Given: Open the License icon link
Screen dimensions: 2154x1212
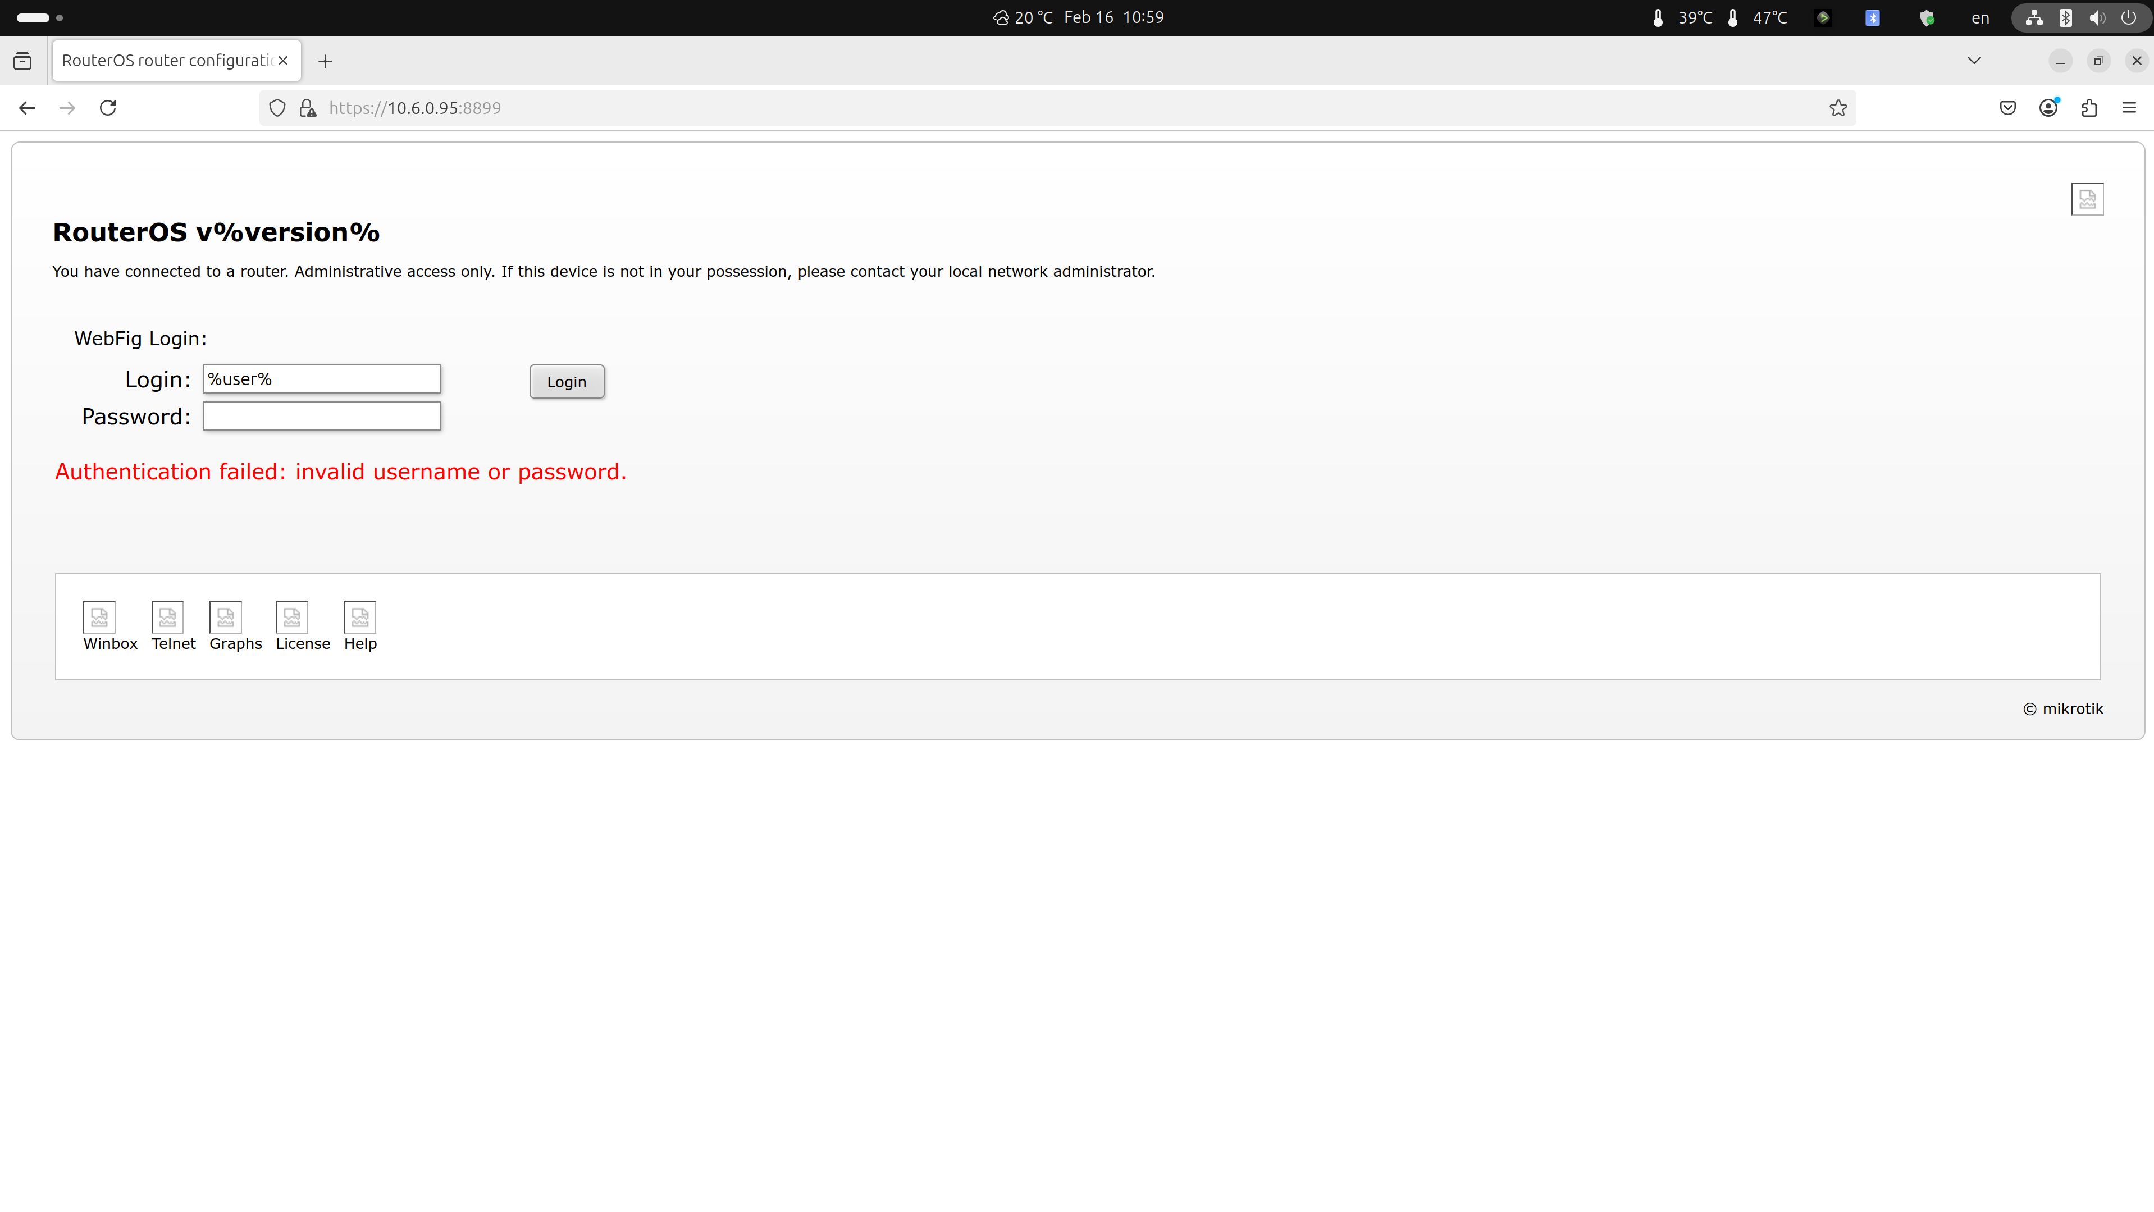Looking at the screenshot, I should click(x=292, y=617).
